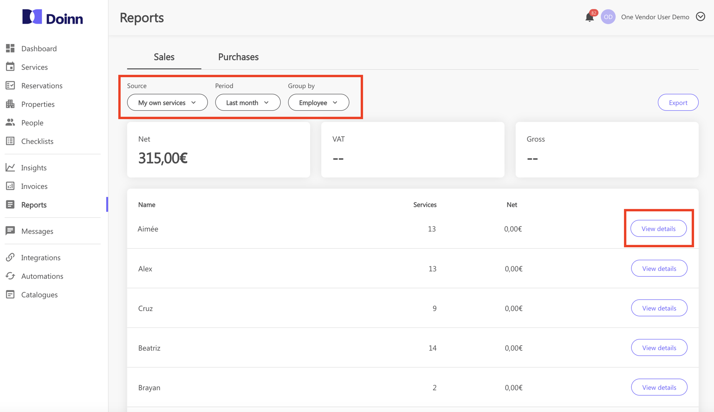Open Dashboard from the sidebar menu
This screenshot has width=714, height=412.
tap(39, 49)
